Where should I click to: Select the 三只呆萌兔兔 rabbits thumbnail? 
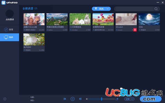[x=80, y=19]
